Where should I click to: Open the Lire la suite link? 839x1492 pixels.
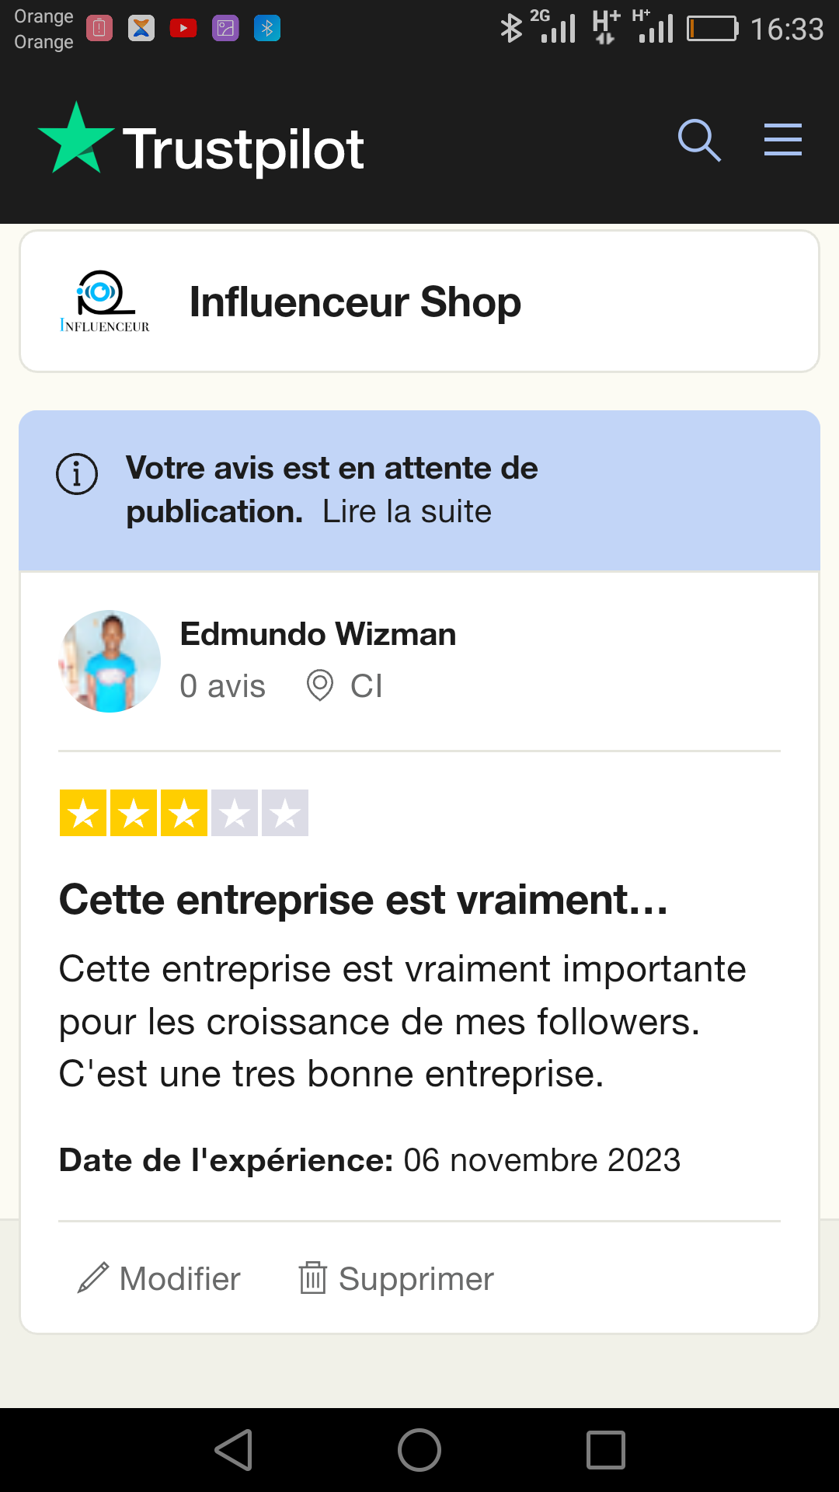[x=407, y=512]
